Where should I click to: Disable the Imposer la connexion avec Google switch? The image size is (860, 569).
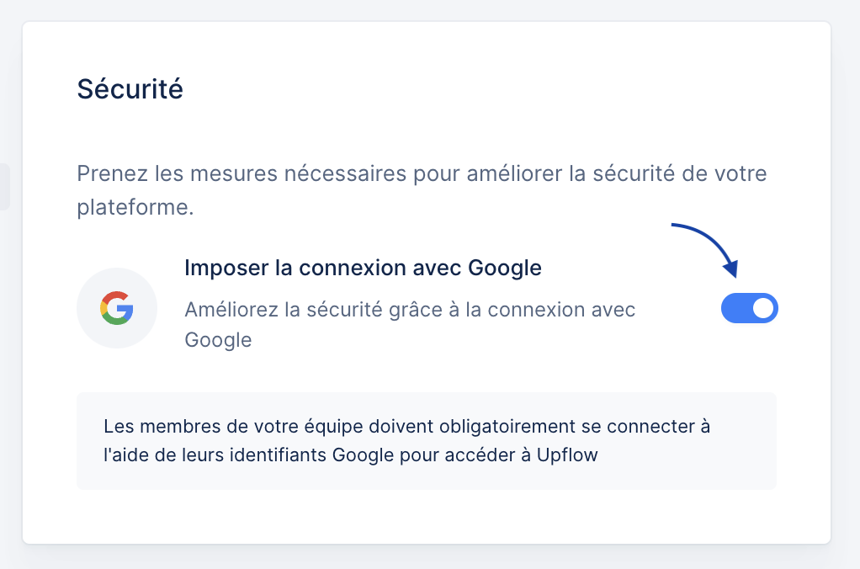tap(749, 308)
